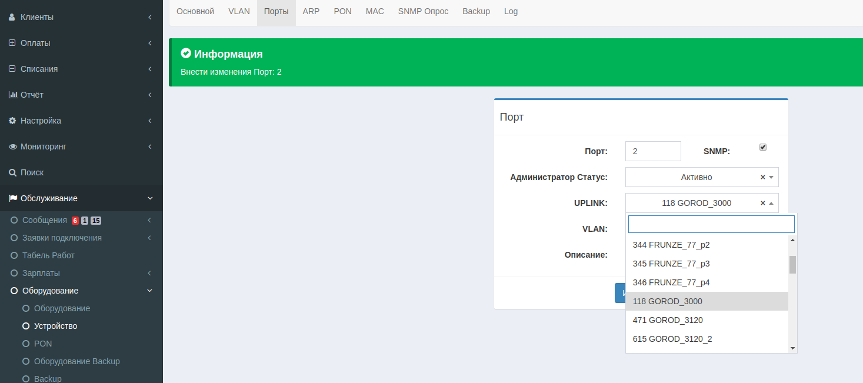Viewport: 863px width, 383px height.
Task: Click the Клиенты user icon in sidebar
Action: click(12, 17)
